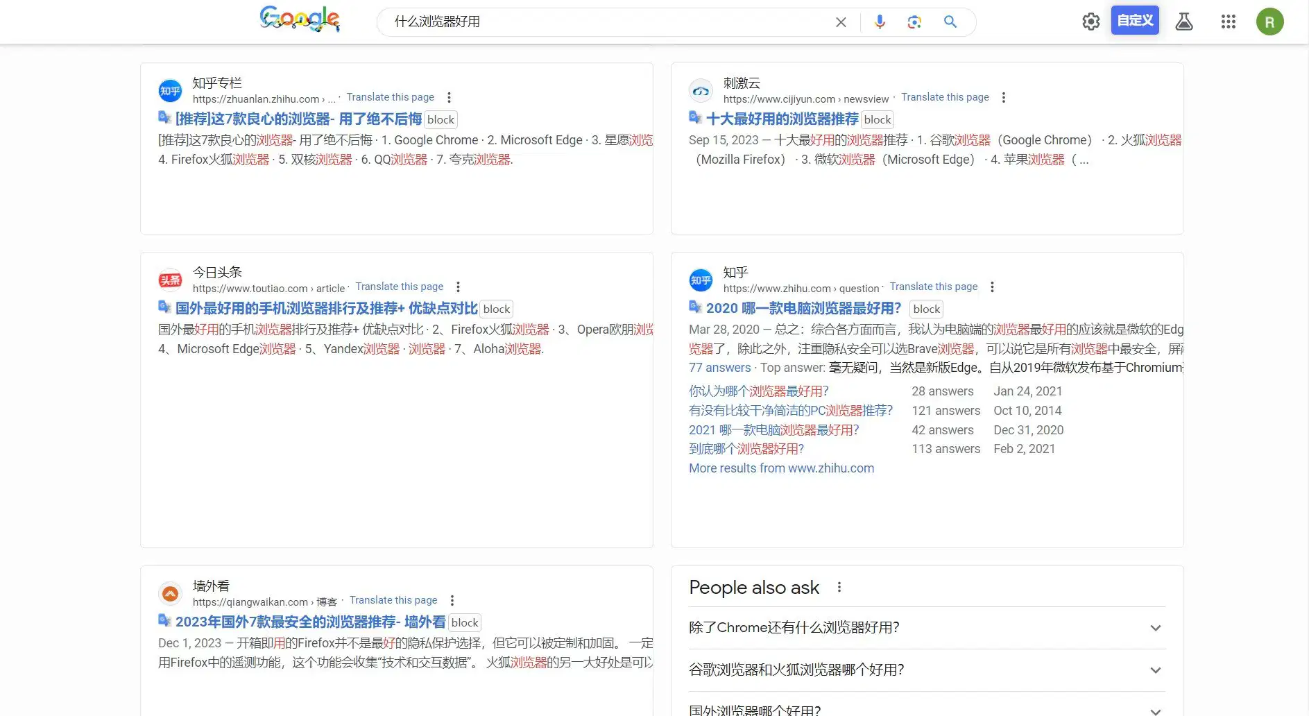The height and width of the screenshot is (716, 1309).
Task: Click the Google logo
Action: pos(300,19)
